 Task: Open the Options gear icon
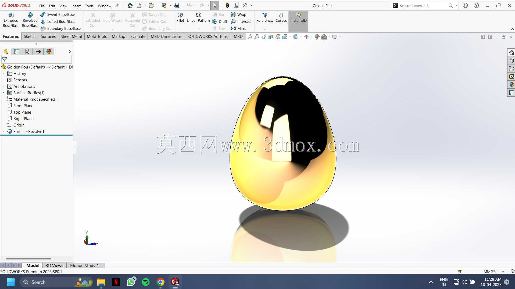click(x=245, y=5)
